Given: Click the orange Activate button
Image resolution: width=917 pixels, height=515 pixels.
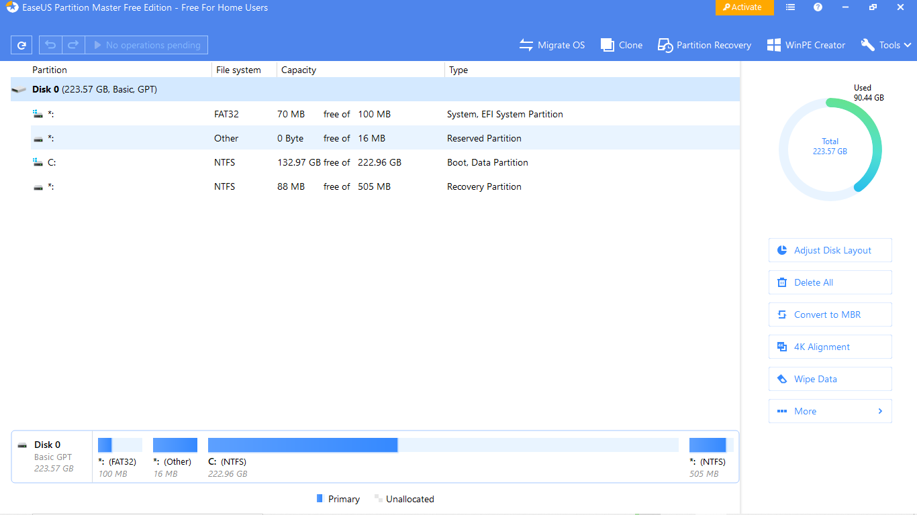Looking at the screenshot, I should coord(744,7).
